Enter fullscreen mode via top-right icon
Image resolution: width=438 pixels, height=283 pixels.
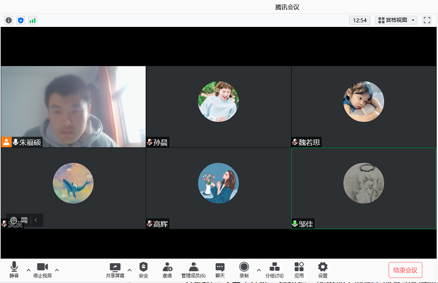tap(427, 20)
